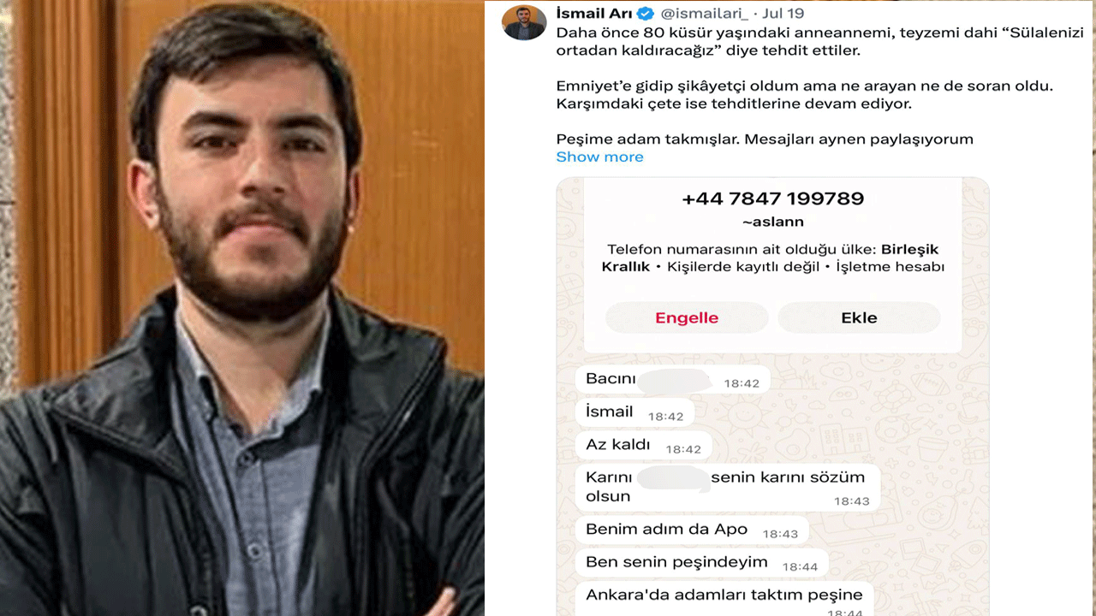
Task: Click the 'Bacını' message at 18:42
Action: 672,380
